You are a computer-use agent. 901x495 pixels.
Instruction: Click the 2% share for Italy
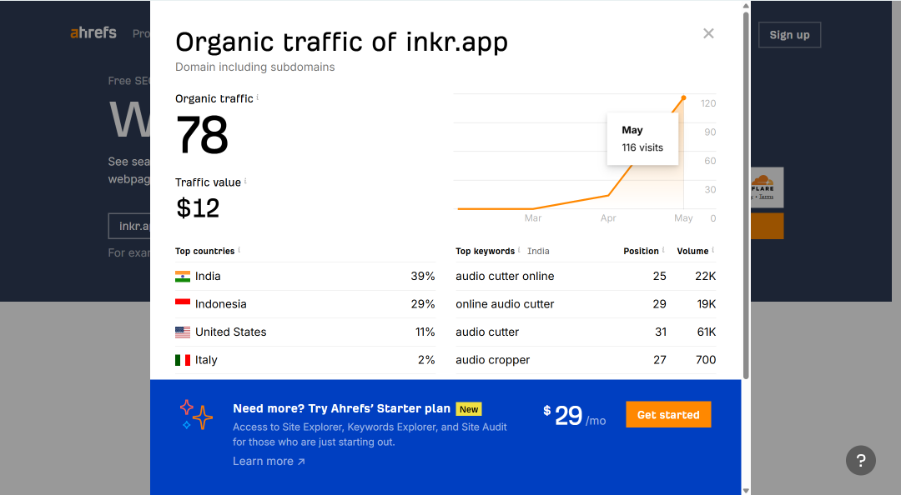coord(426,360)
